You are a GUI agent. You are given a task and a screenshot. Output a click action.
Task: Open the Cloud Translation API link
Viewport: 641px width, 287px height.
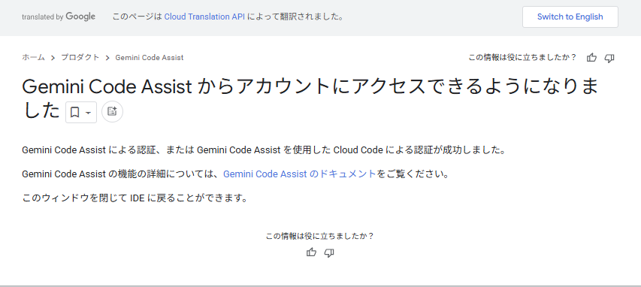[204, 17]
